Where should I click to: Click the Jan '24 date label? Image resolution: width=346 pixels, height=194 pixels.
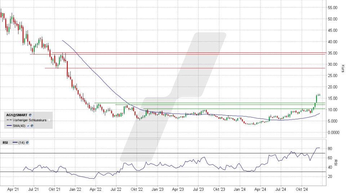coord(240,189)
